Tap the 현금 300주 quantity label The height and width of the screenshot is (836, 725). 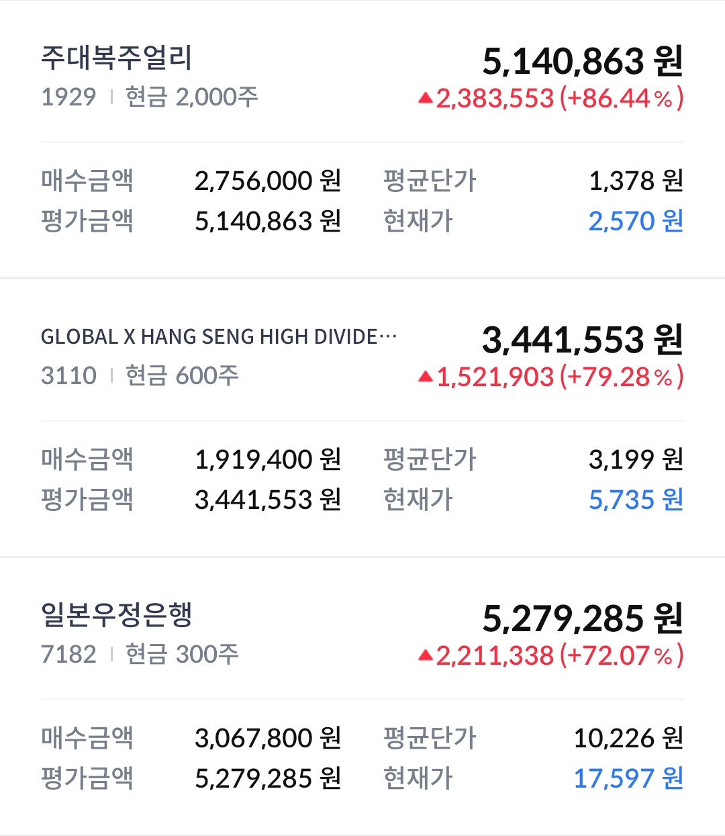pos(183,654)
